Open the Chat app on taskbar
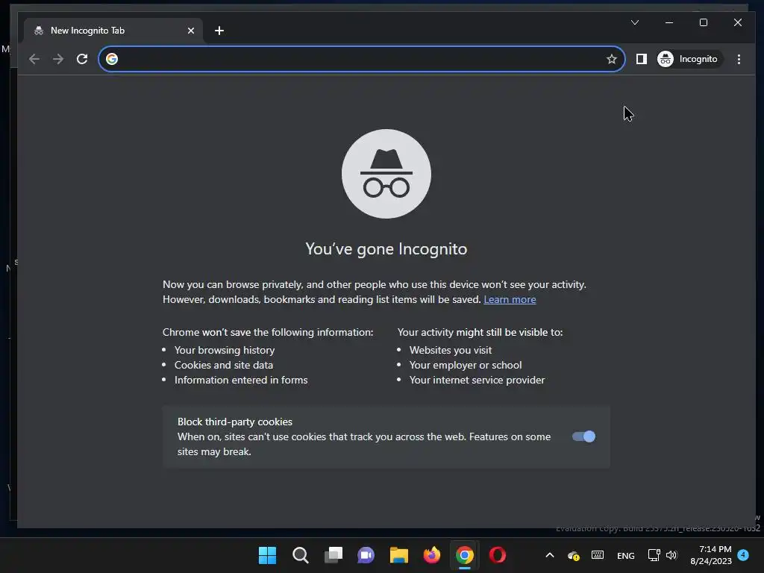The width and height of the screenshot is (764, 573). (x=366, y=555)
